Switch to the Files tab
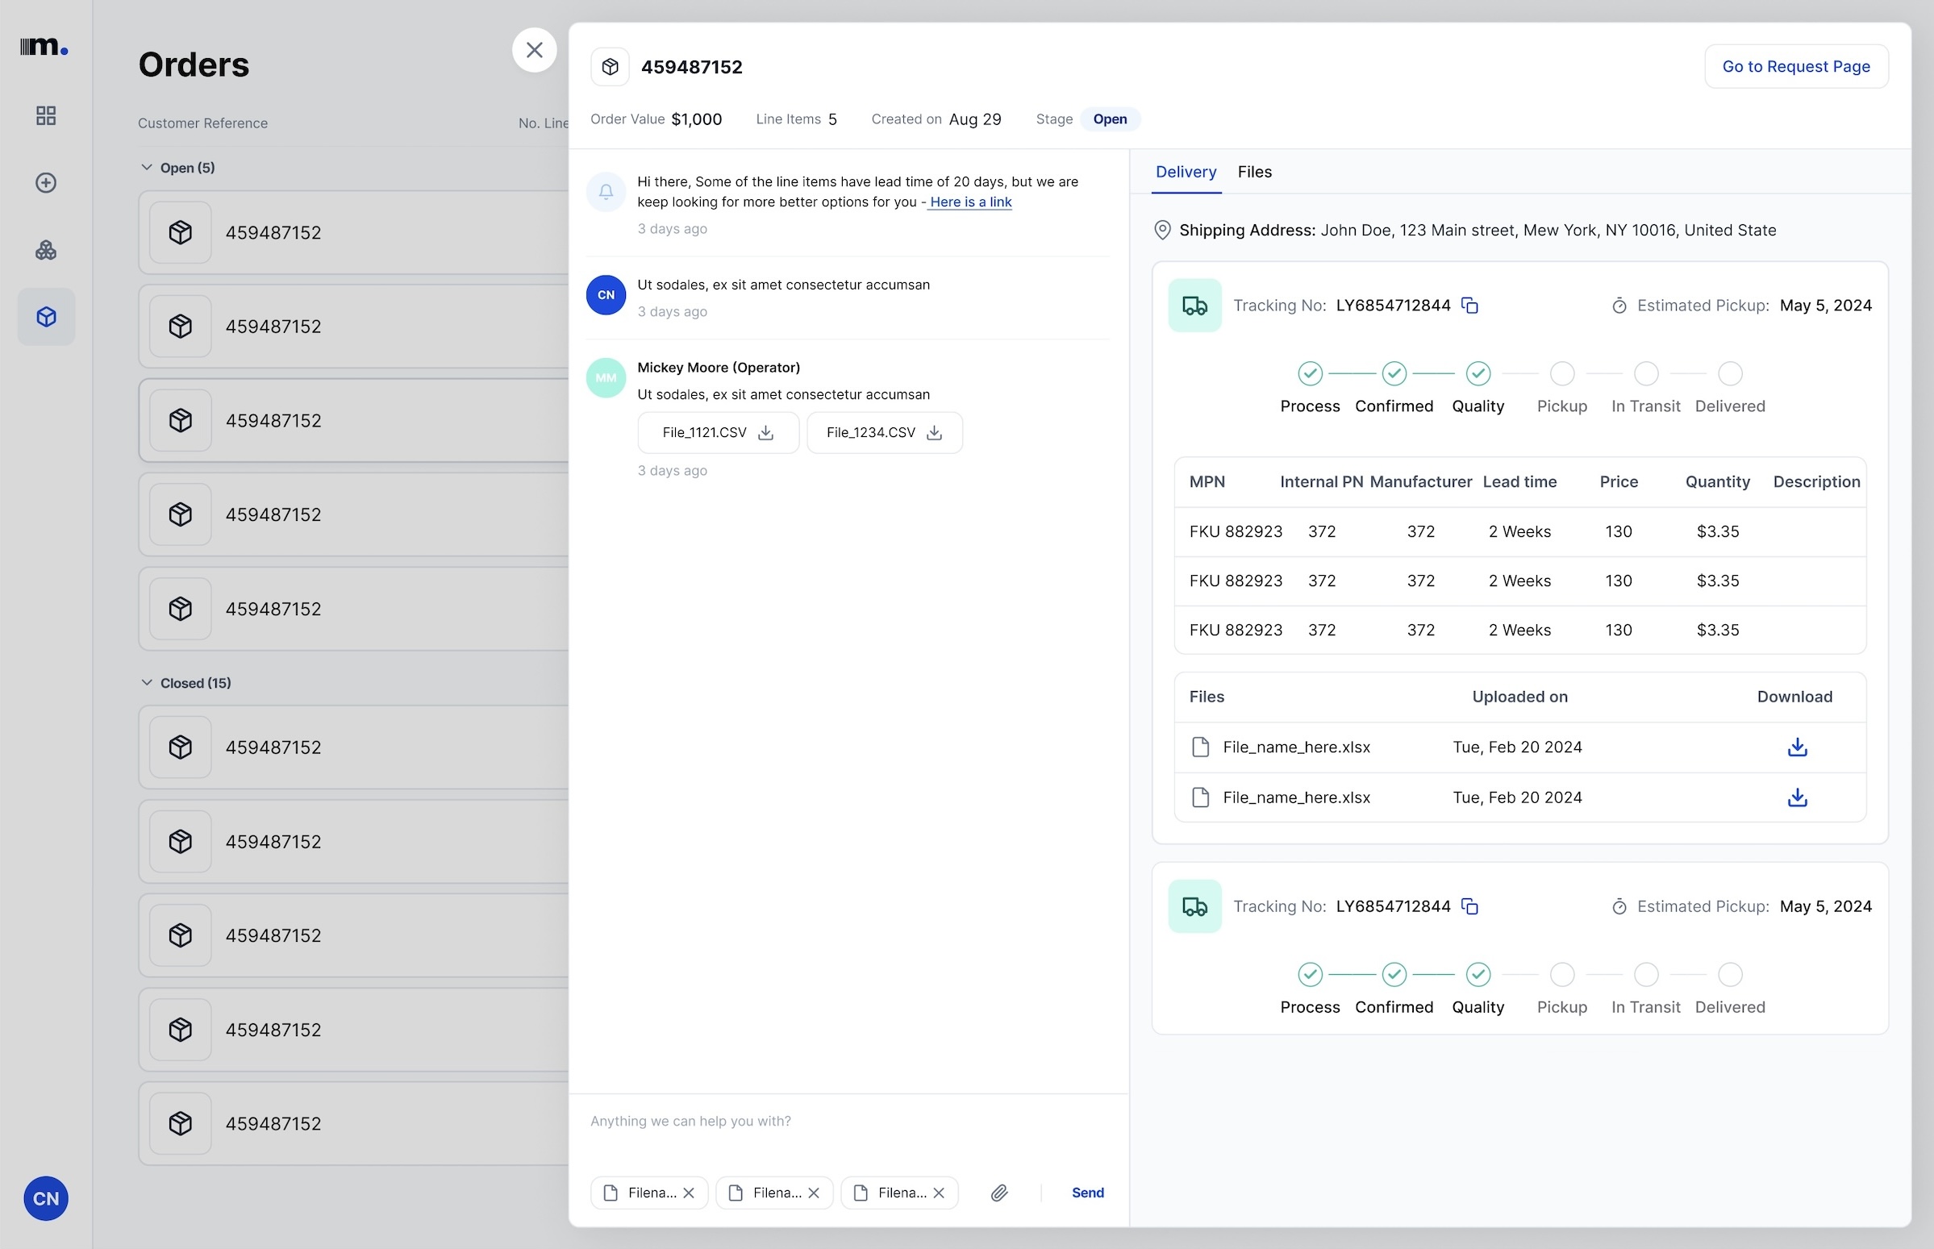This screenshot has width=1934, height=1249. (x=1254, y=172)
